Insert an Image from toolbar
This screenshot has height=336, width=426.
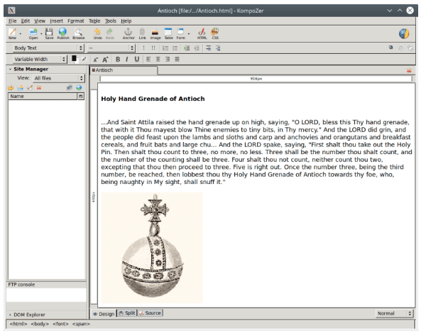pos(155,33)
